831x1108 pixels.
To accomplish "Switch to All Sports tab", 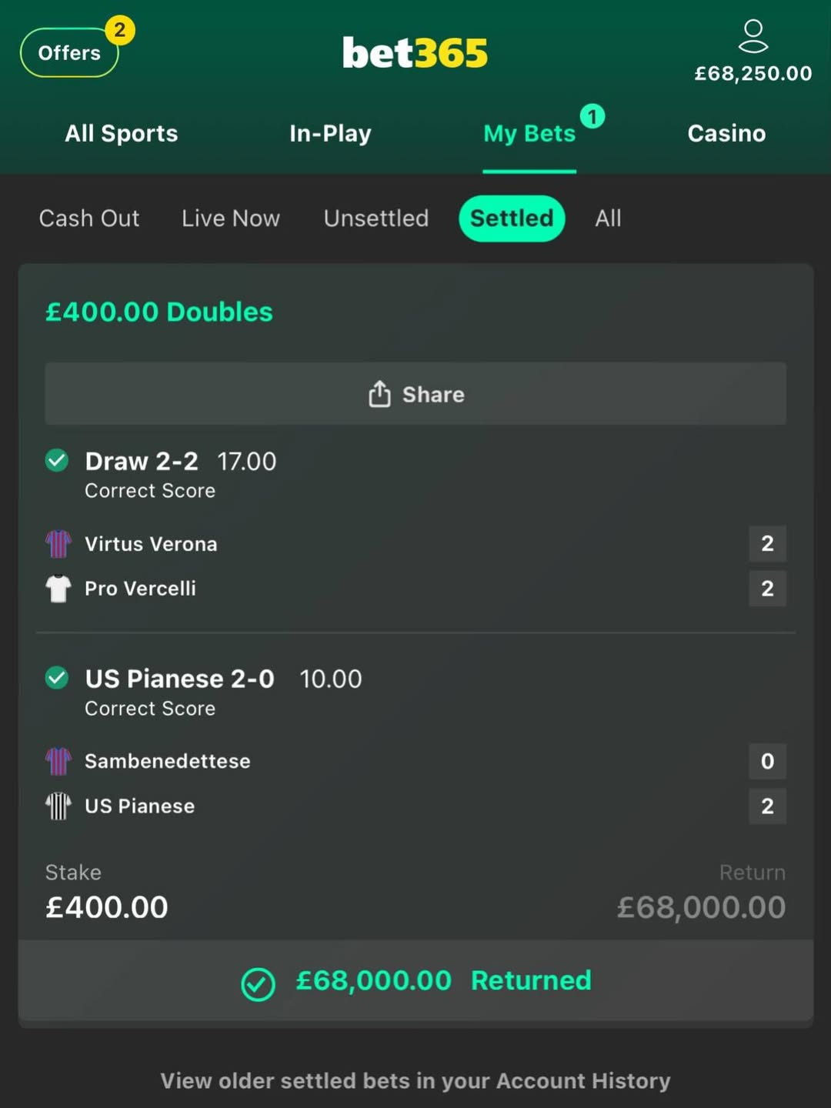I will click(x=122, y=133).
